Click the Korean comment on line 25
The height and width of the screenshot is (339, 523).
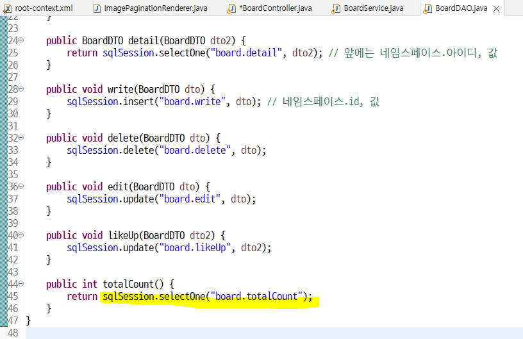[x=413, y=53]
